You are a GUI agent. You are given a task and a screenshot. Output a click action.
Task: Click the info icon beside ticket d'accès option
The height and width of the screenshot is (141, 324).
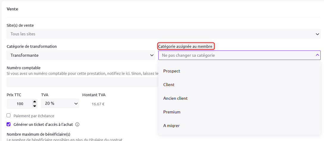click(77, 124)
